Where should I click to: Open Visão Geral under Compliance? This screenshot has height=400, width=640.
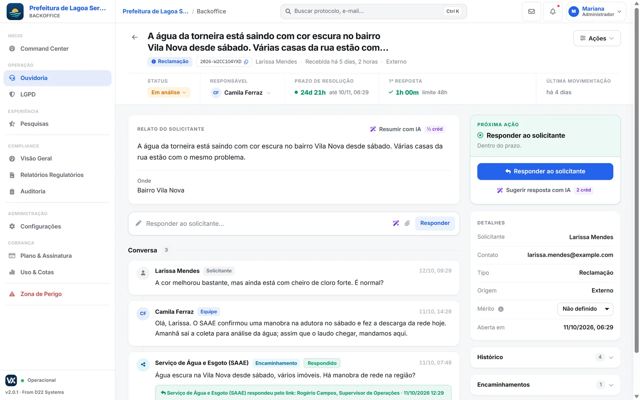(x=58, y=159)
